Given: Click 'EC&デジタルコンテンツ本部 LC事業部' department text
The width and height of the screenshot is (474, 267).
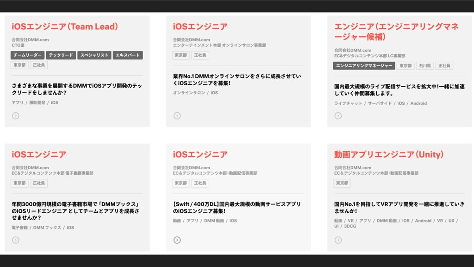Looking at the screenshot, I should [370, 56].
